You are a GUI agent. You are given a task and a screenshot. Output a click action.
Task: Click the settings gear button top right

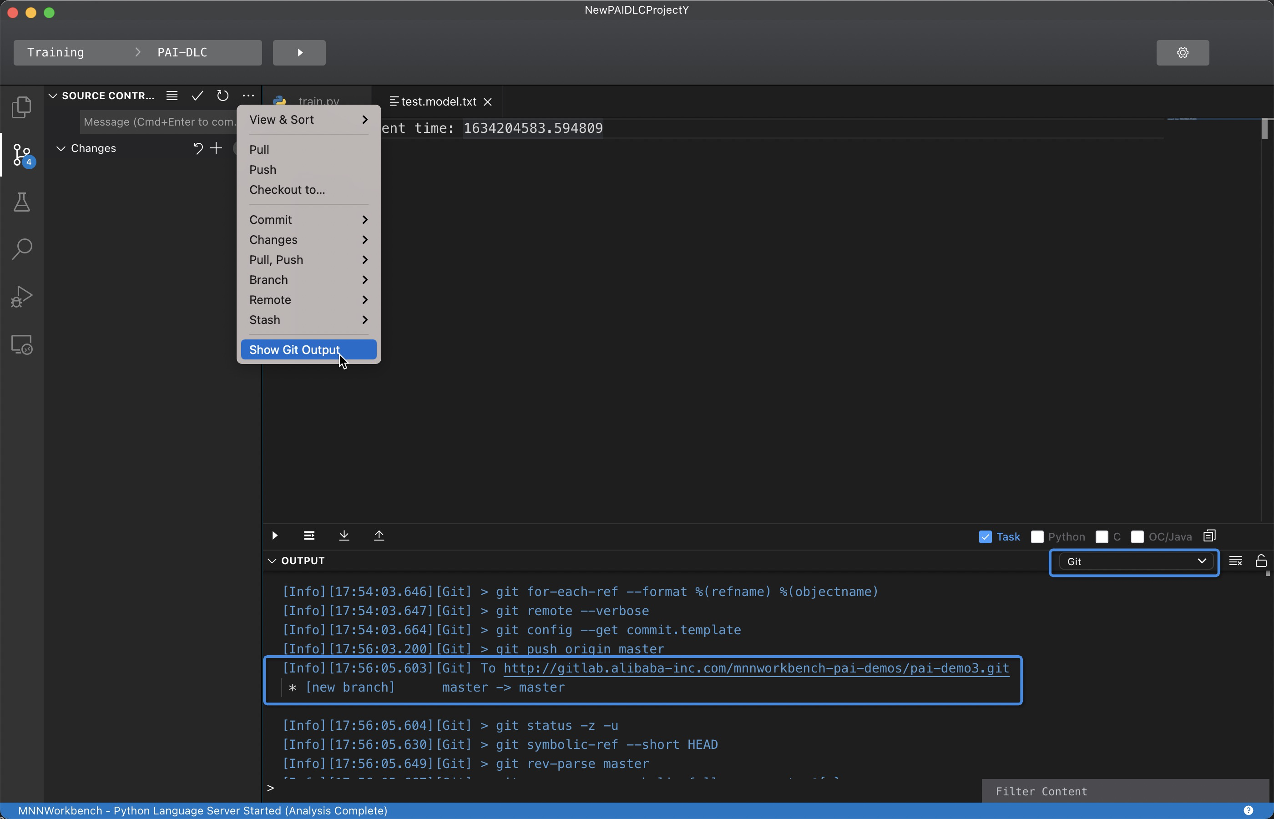(1182, 53)
